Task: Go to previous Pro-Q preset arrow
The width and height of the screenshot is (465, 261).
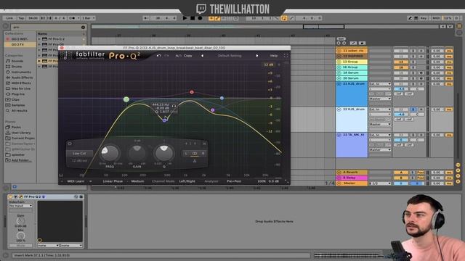Action: pyautogui.click(x=202, y=56)
